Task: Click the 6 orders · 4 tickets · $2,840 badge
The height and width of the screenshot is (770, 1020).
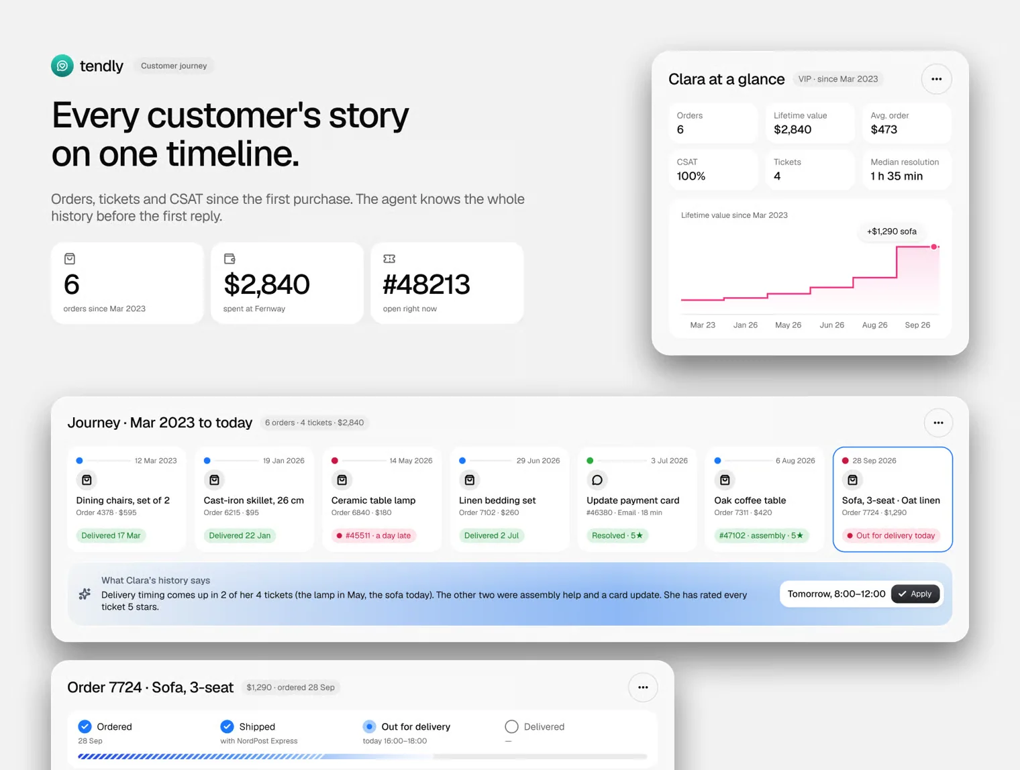Action: tap(314, 423)
